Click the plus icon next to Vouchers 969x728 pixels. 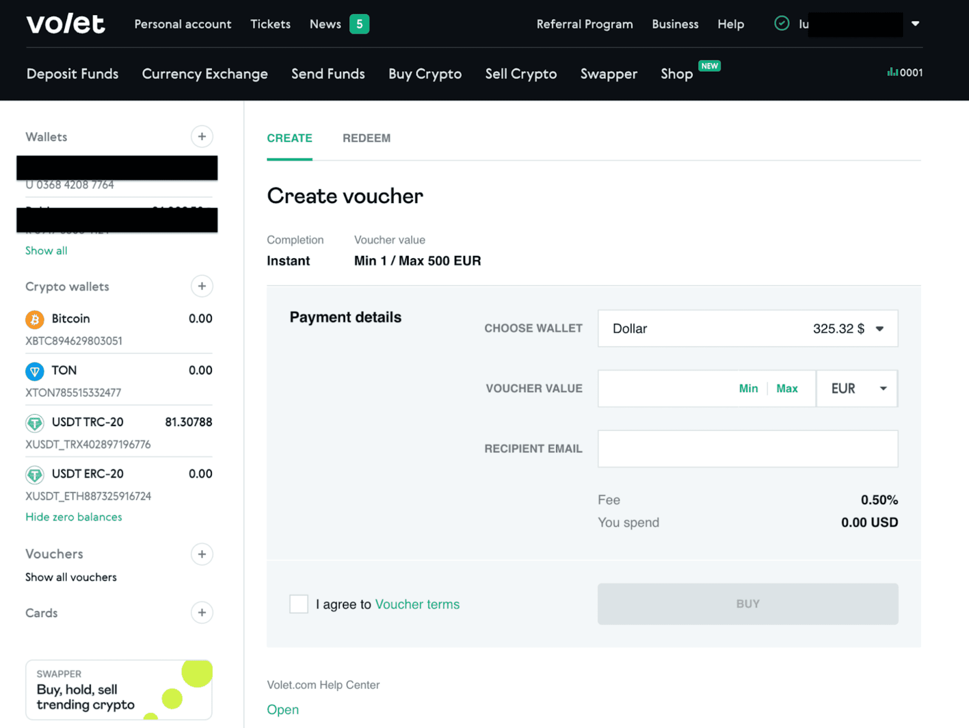(202, 554)
